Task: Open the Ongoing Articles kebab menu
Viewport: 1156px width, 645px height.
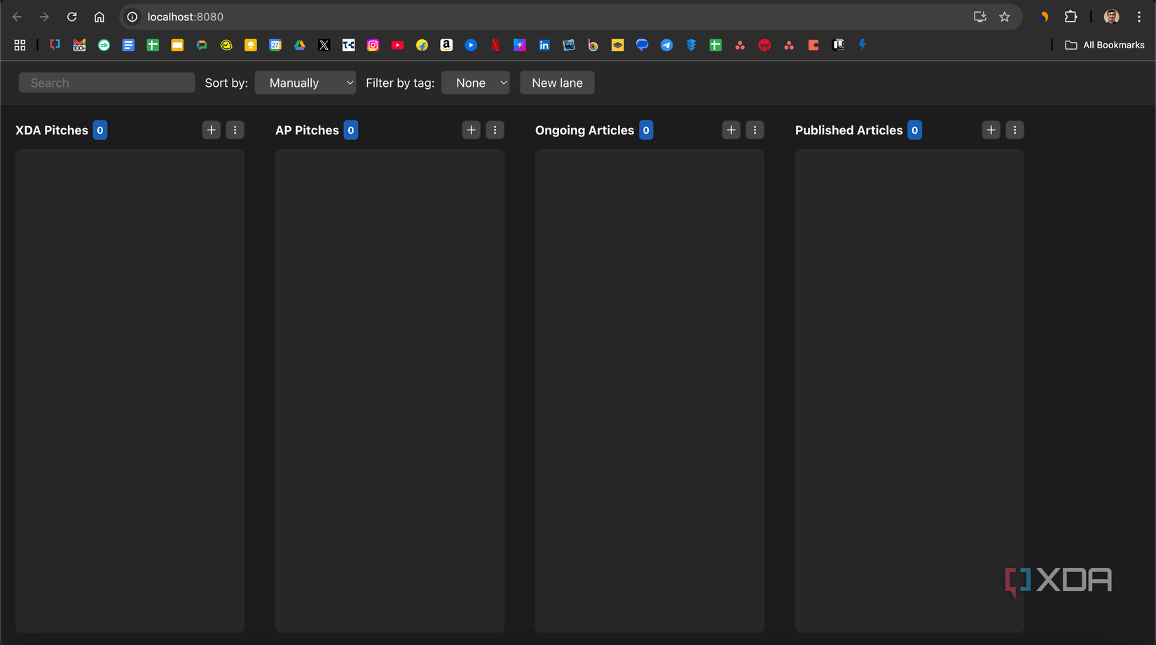Action: click(x=755, y=130)
